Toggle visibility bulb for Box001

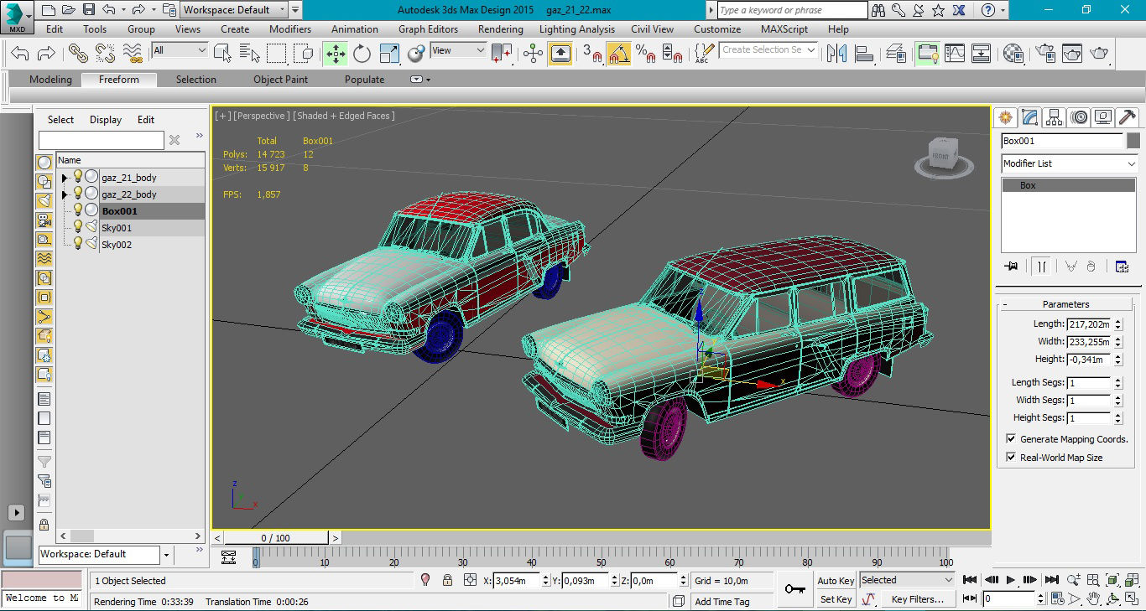(78, 210)
